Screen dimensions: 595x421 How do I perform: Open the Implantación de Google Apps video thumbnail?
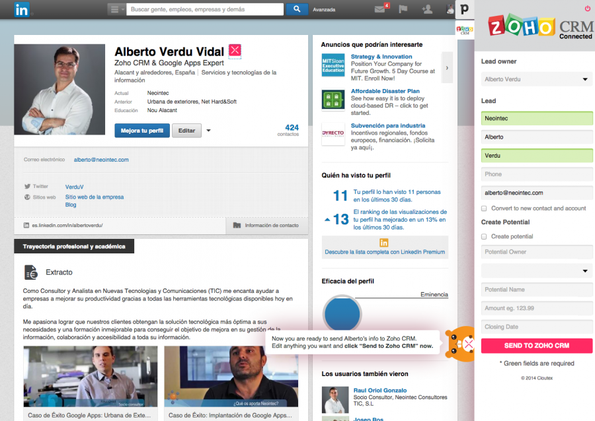coord(231,376)
